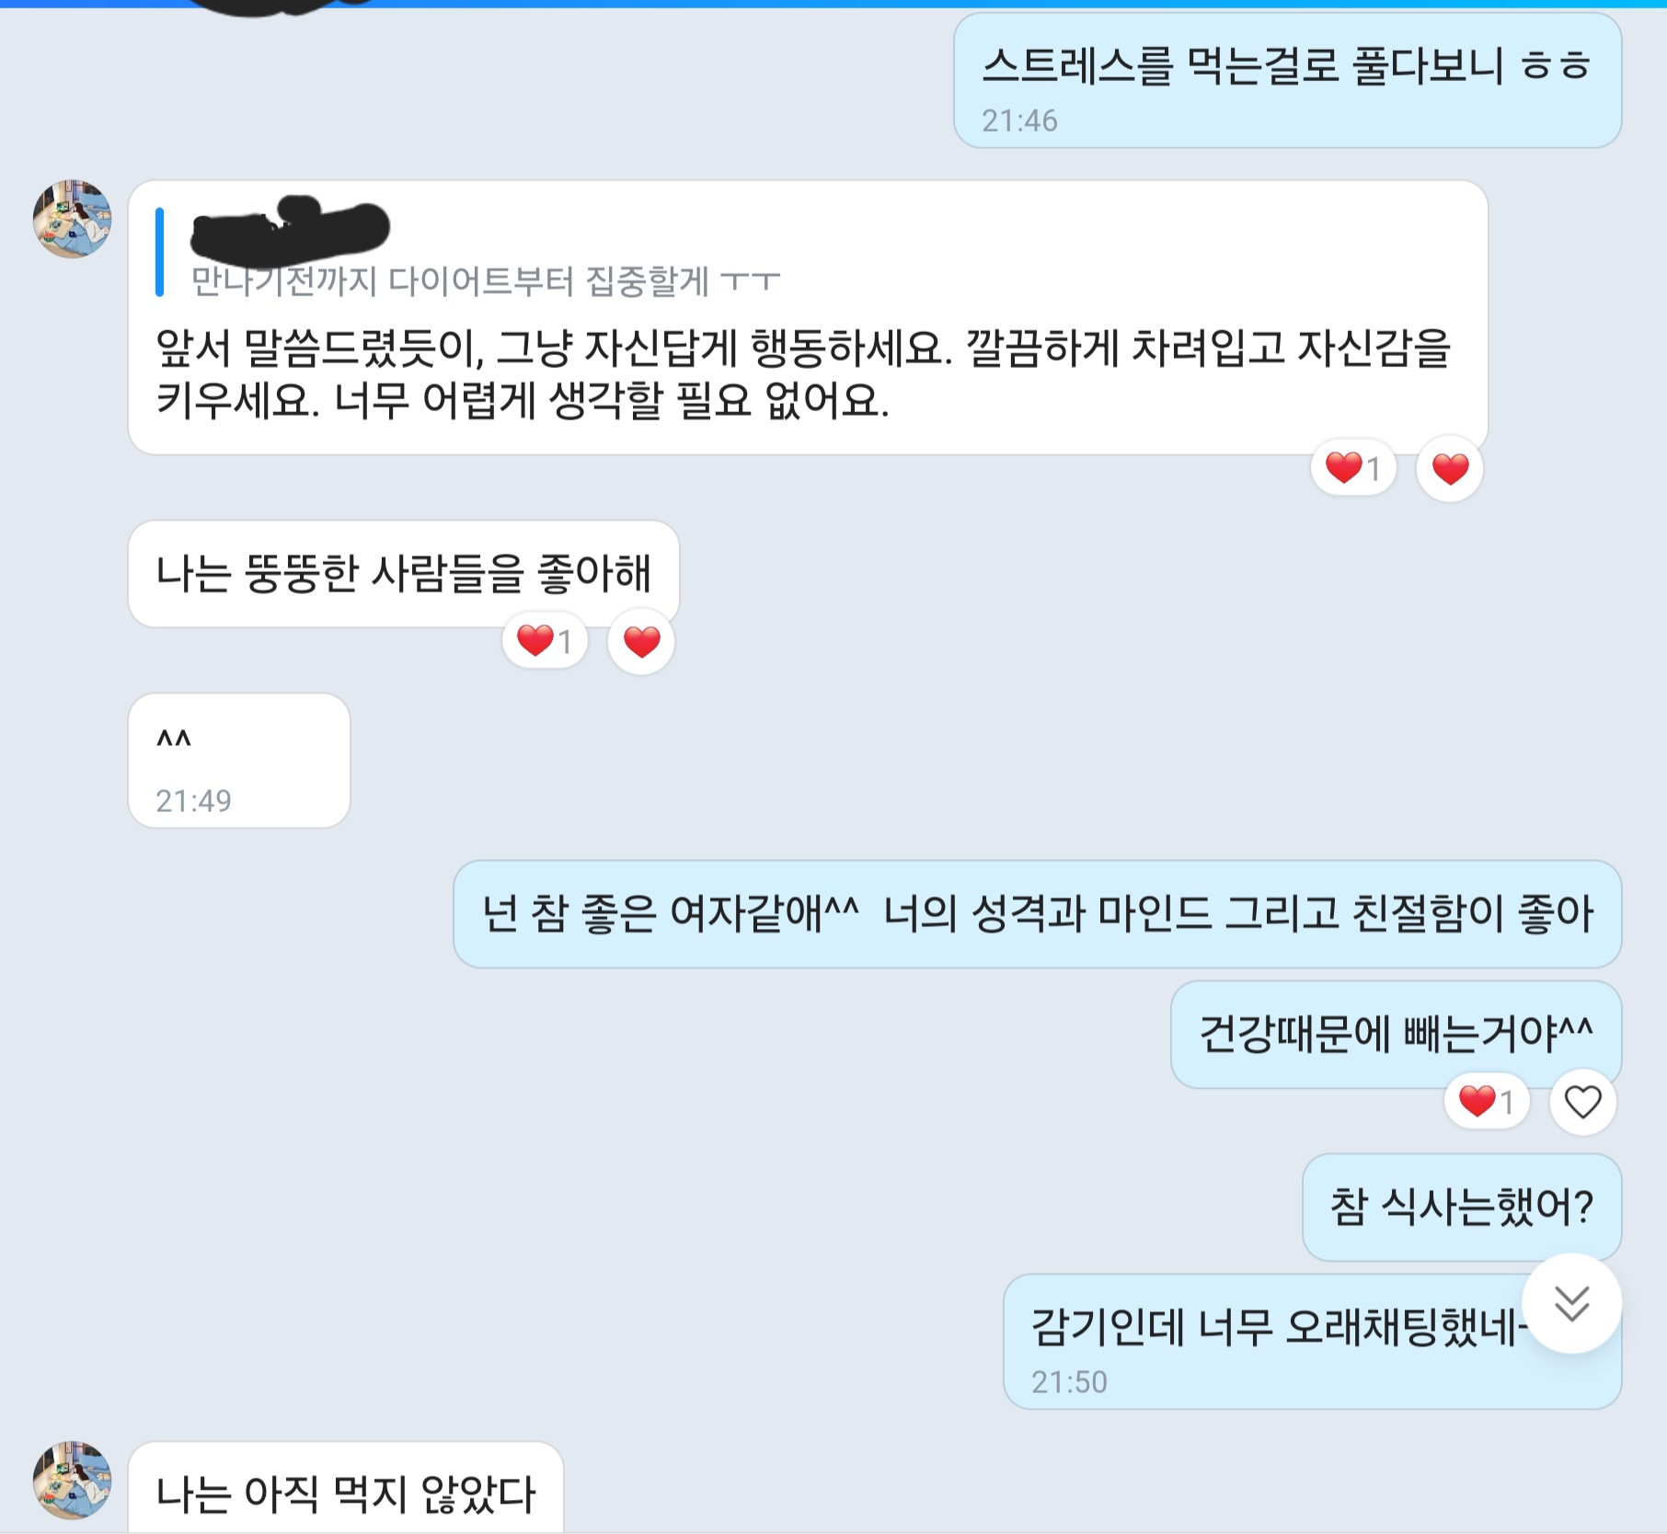
Task: Tap the '참 식사는했어?' bubble
Action: tap(1462, 1208)
